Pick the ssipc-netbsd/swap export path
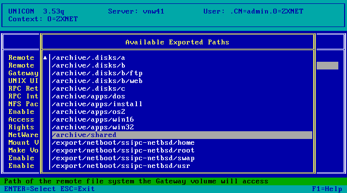This screenshot has height=193, width=347. pos(182,158)
